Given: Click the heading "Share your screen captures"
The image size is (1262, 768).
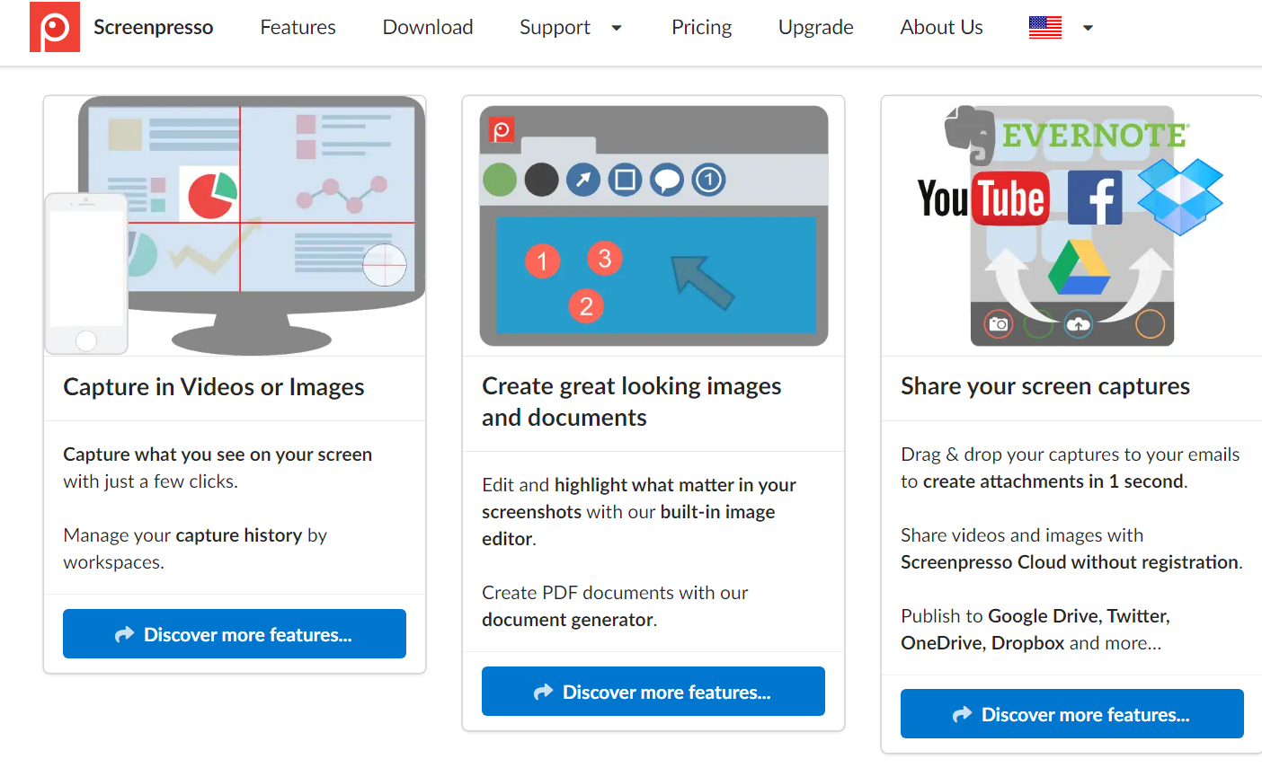Looking at the screenshot, I should click(1045, 386).
